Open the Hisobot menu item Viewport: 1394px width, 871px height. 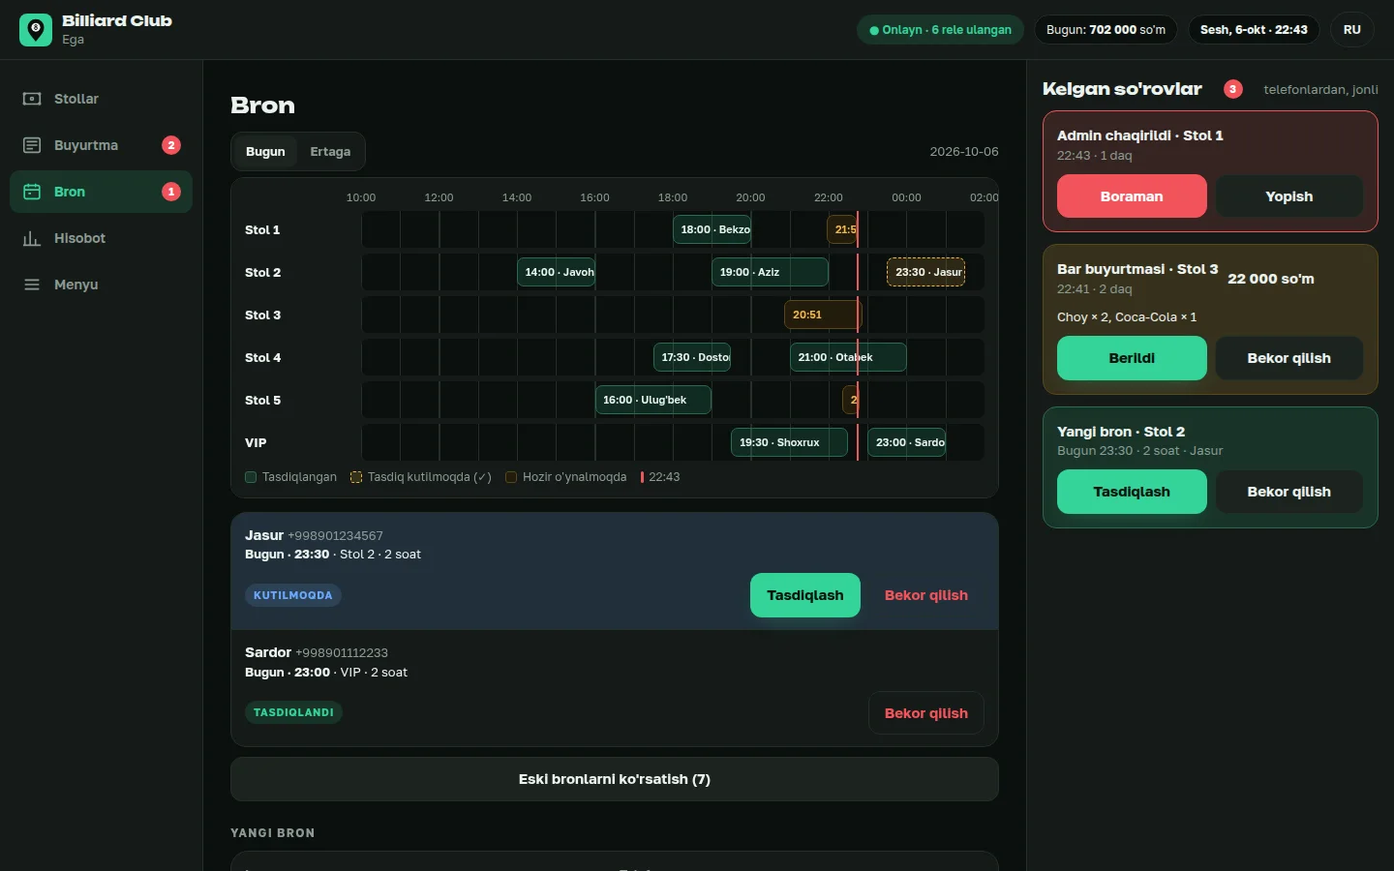101,238
